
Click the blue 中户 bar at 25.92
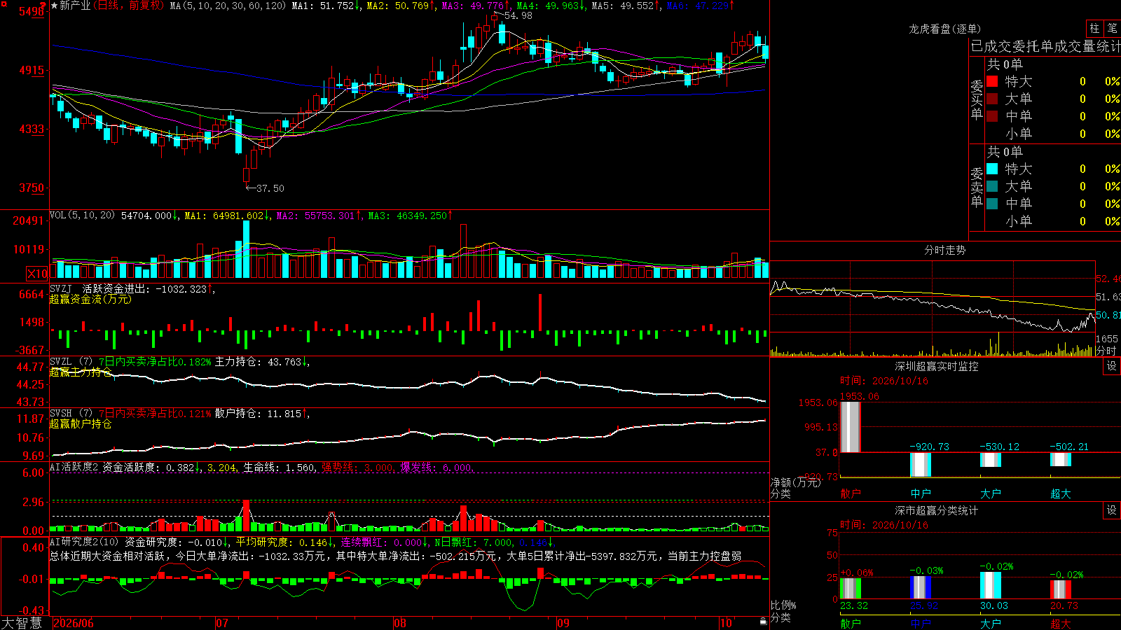click(920, 587)
